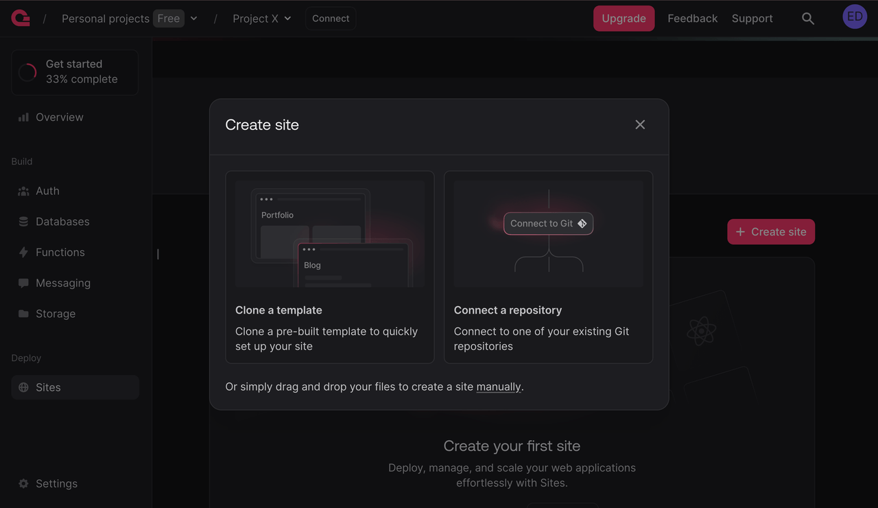Viewport: 878px width, 508px height.
Task: Open project Settings
Action: pos(56,483)
